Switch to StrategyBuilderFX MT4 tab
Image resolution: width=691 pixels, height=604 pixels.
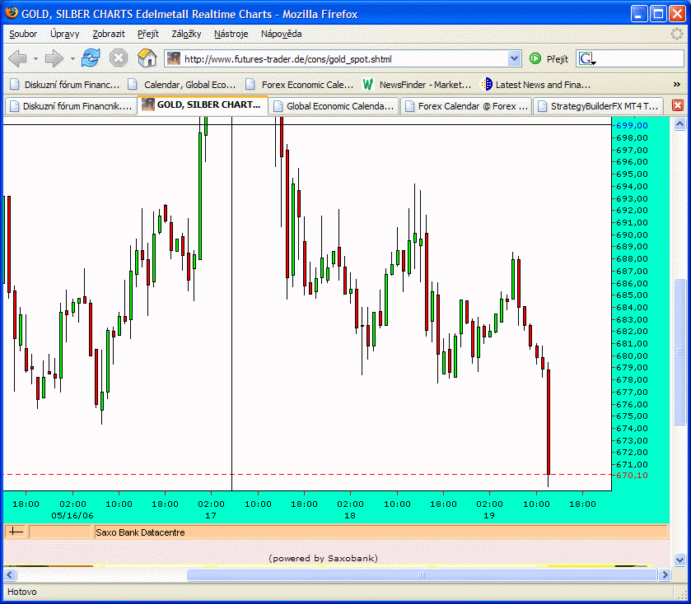[598, 106]
